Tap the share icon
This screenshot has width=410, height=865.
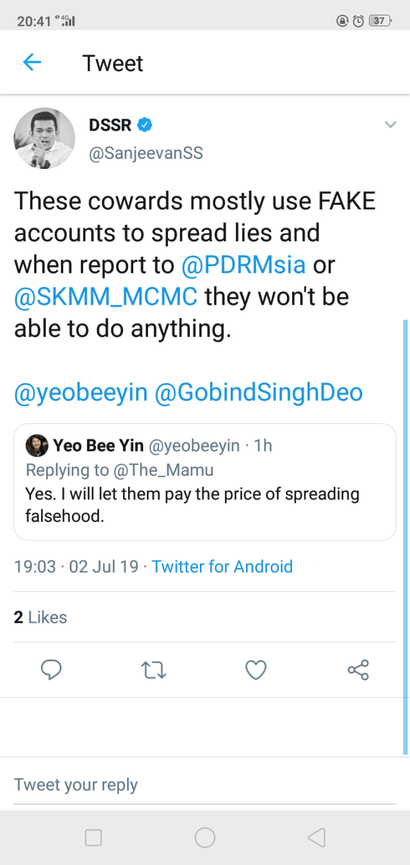pyautogui.click(x=358, y=670)
